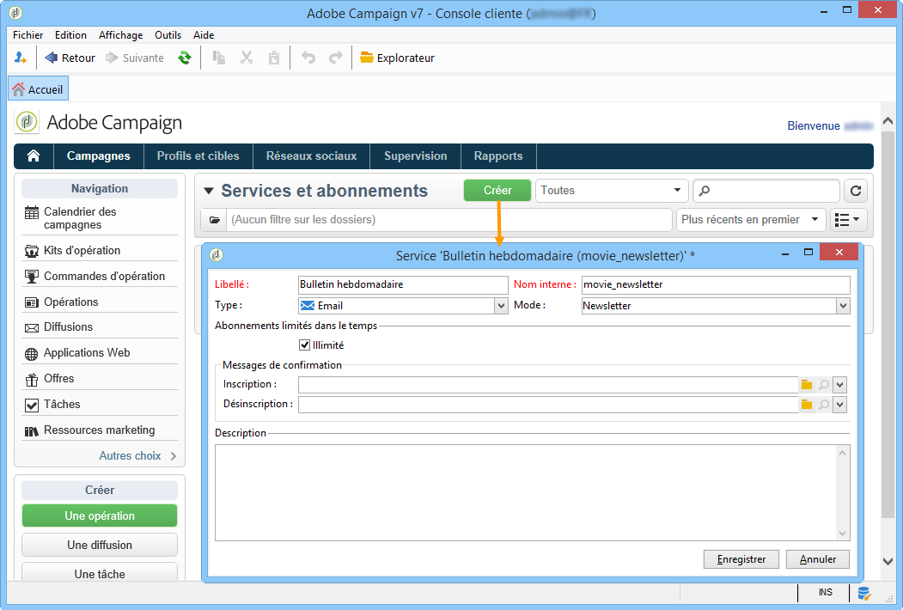Open Ressources marketing
903x610 pixels.
coord(100,430)
